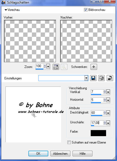Click the greyed-out magnifier zoom icon
This screenshot has height=161, width=117.
point(64,67)
